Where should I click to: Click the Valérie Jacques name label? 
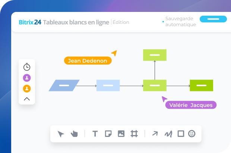click(191, 105)
